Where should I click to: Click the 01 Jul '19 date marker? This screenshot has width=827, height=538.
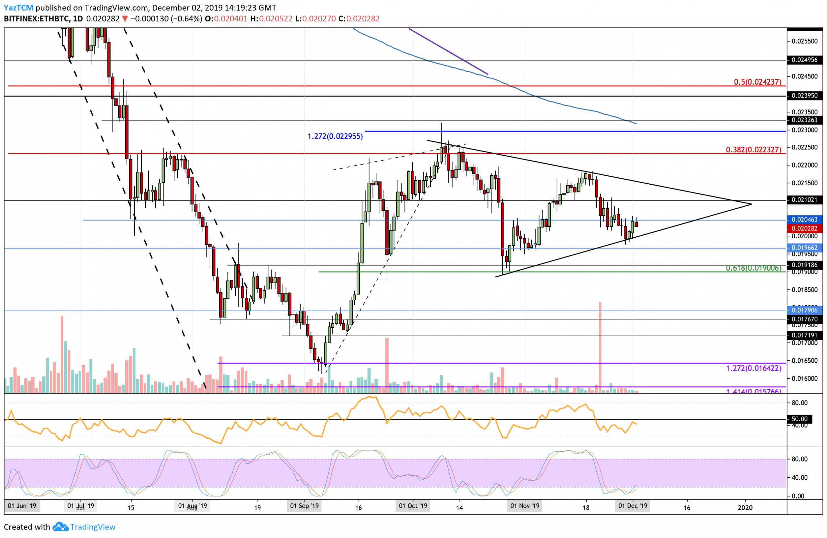(x=81, y=506)
